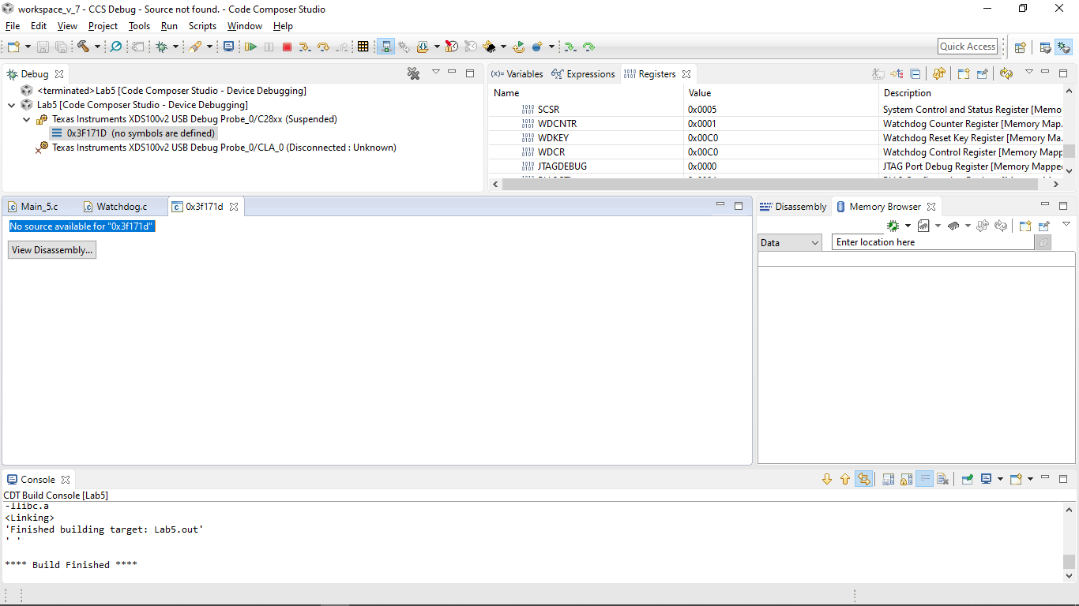1079x606 pixels.
Task: Toggle Scroll Lock in Console toolbar
Action: click(x=906, y=479)
